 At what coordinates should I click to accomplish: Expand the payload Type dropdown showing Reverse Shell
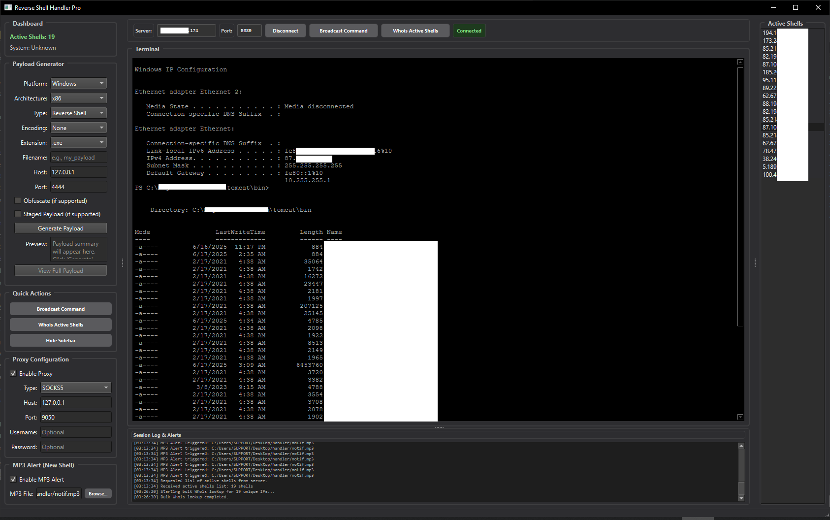coord(79,113)
